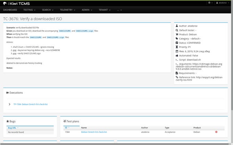
Task: Open the TESTING menu
Action: [x=30, y=10]
